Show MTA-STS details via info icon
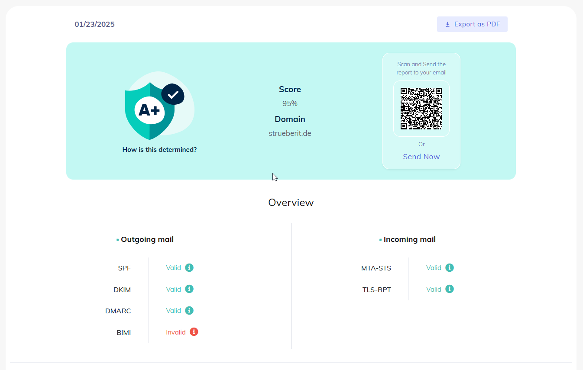The image size is (583, 370). tap(450, 268)
